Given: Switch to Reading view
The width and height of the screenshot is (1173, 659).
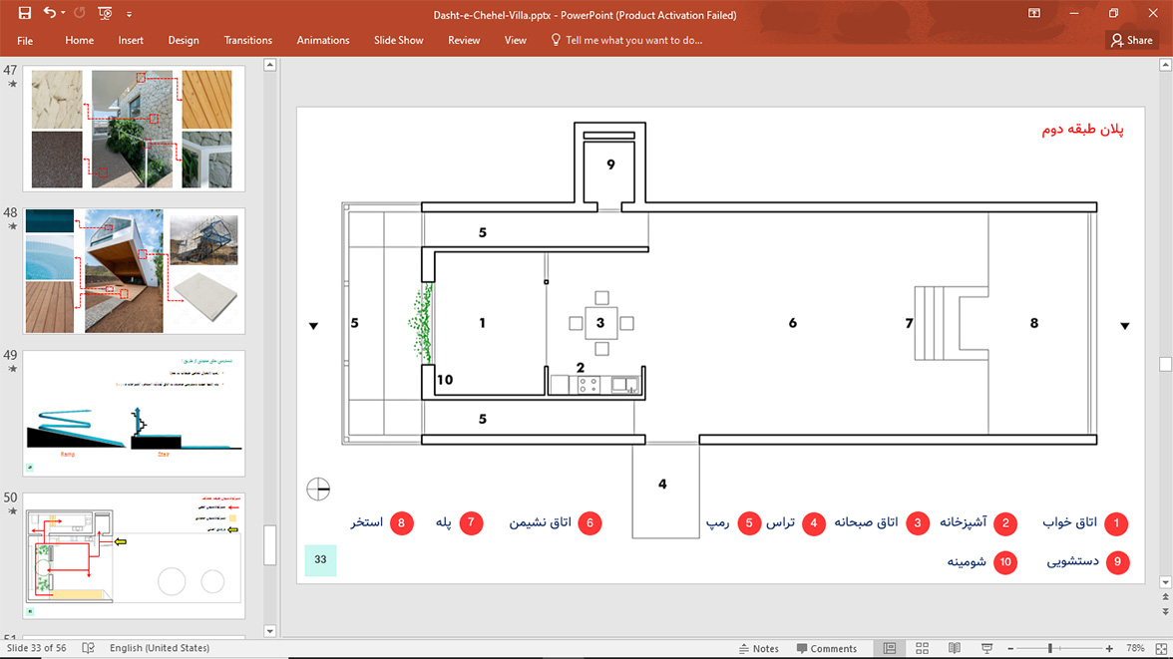Looking at the screenshot, I should 955,648.
